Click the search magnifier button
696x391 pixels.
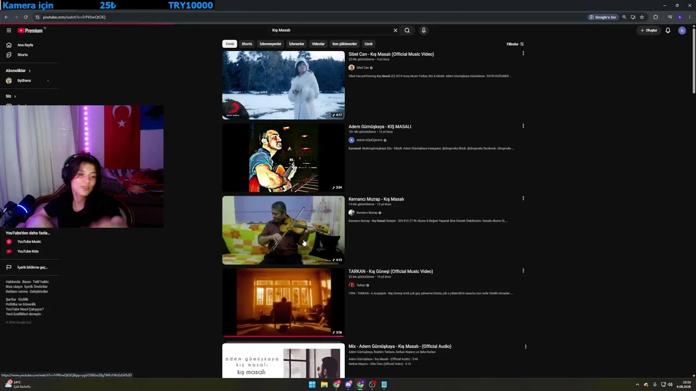click(x=407, y=30)
